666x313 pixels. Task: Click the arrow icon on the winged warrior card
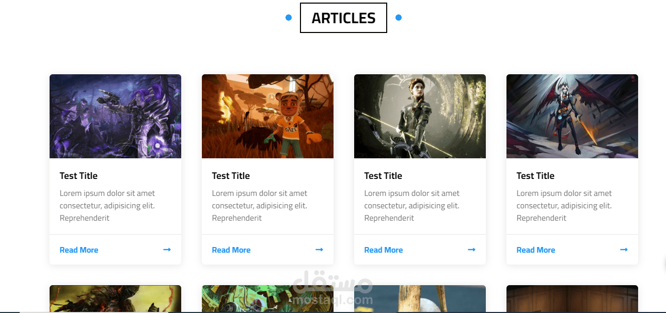[x=624, y=250]
